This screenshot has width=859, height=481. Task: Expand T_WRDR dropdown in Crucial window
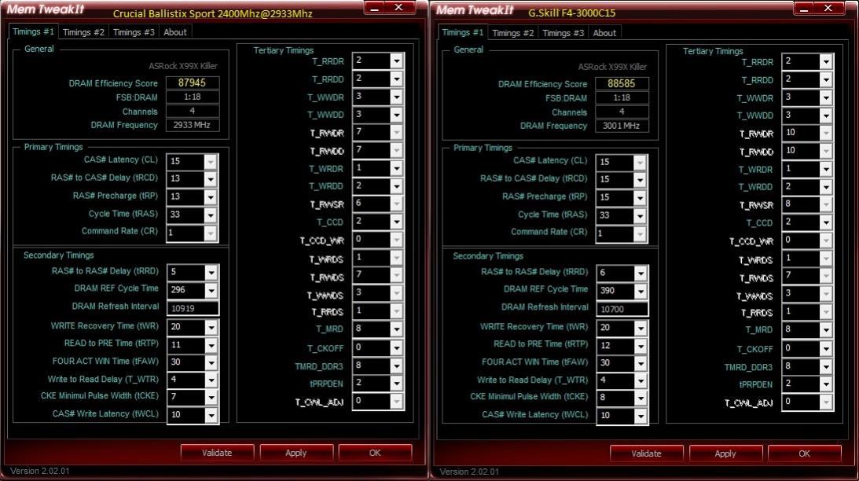tap(397, 168)
